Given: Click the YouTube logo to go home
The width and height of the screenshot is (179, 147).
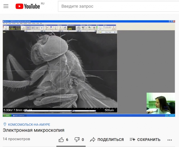Looking at the screenshot, I should click(x=28, y=6).
